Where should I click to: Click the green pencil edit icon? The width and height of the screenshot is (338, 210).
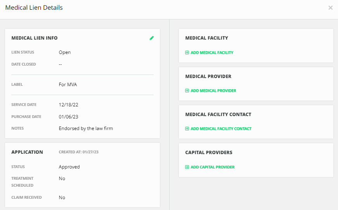[152, 38]
